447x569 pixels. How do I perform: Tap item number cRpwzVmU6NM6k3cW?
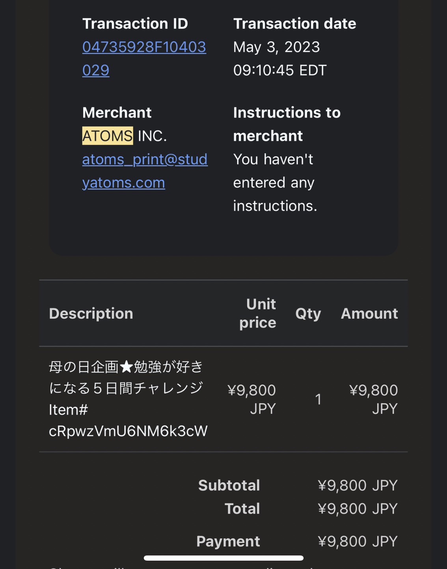pyautogui.click(x=128, y=431)
